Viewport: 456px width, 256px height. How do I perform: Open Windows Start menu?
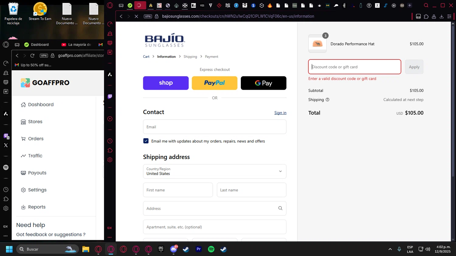9,249
